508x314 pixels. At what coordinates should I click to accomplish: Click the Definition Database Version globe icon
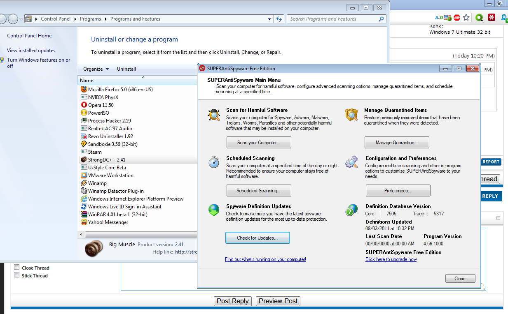point(351,210)
